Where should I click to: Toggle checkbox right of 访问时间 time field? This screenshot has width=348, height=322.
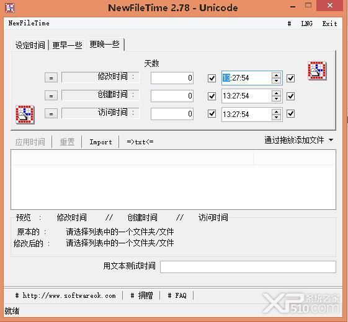[290, 114]
